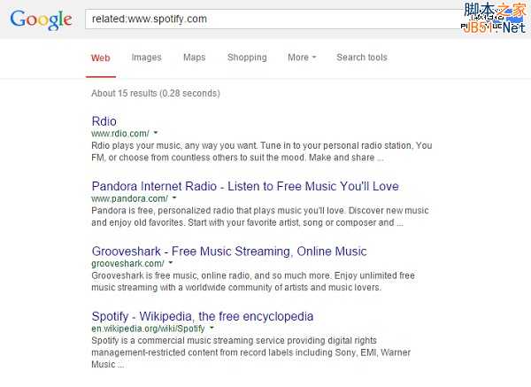Expand the arrow beside grooveshark.com/
Viewport: 531px width, 387px height.
click(171, 264)
